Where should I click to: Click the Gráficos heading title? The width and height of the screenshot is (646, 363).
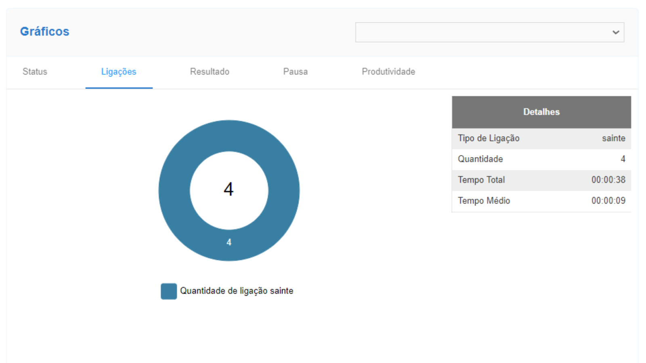click(45, 31)
